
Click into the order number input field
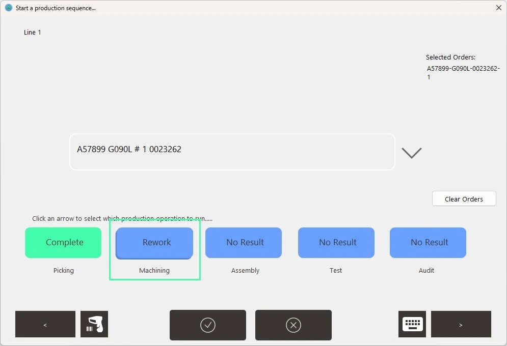click(x=232, y=152)
